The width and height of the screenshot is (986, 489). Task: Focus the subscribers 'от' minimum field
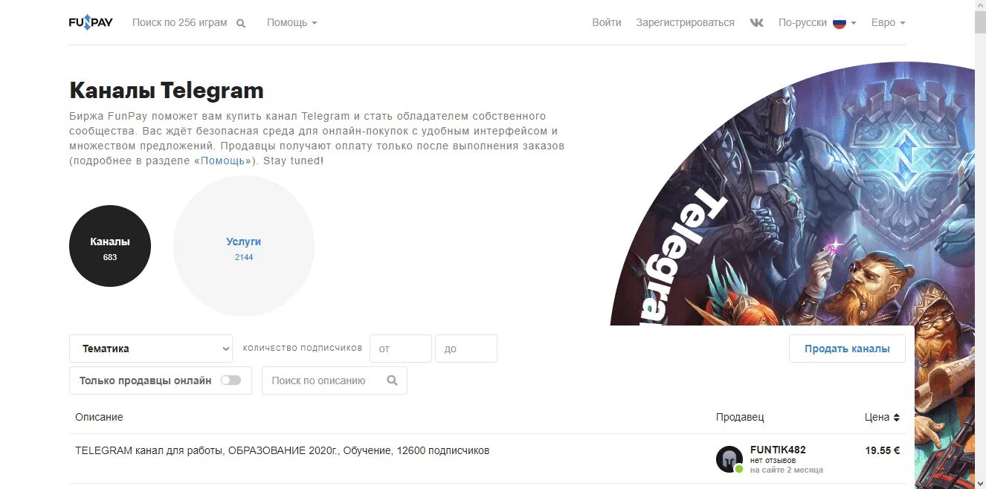(x=401, y=349)
